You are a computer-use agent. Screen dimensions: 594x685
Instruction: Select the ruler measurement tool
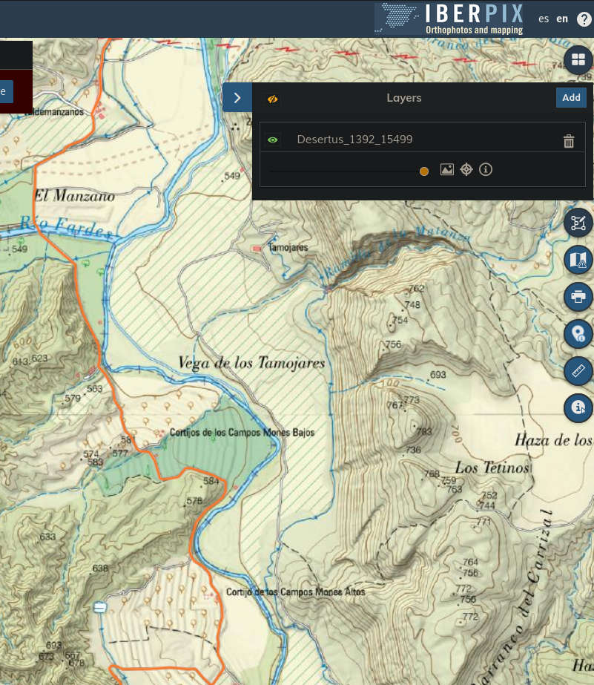coord(578,370)
